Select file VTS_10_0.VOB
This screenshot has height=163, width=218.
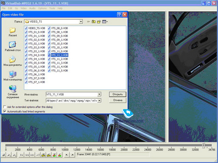coord(58,43)
